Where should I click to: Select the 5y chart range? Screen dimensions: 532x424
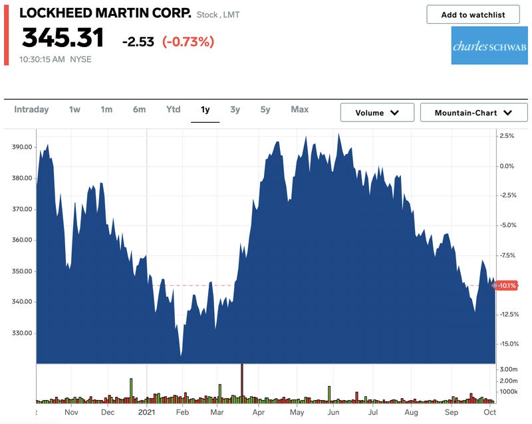[x=265, y=109]
